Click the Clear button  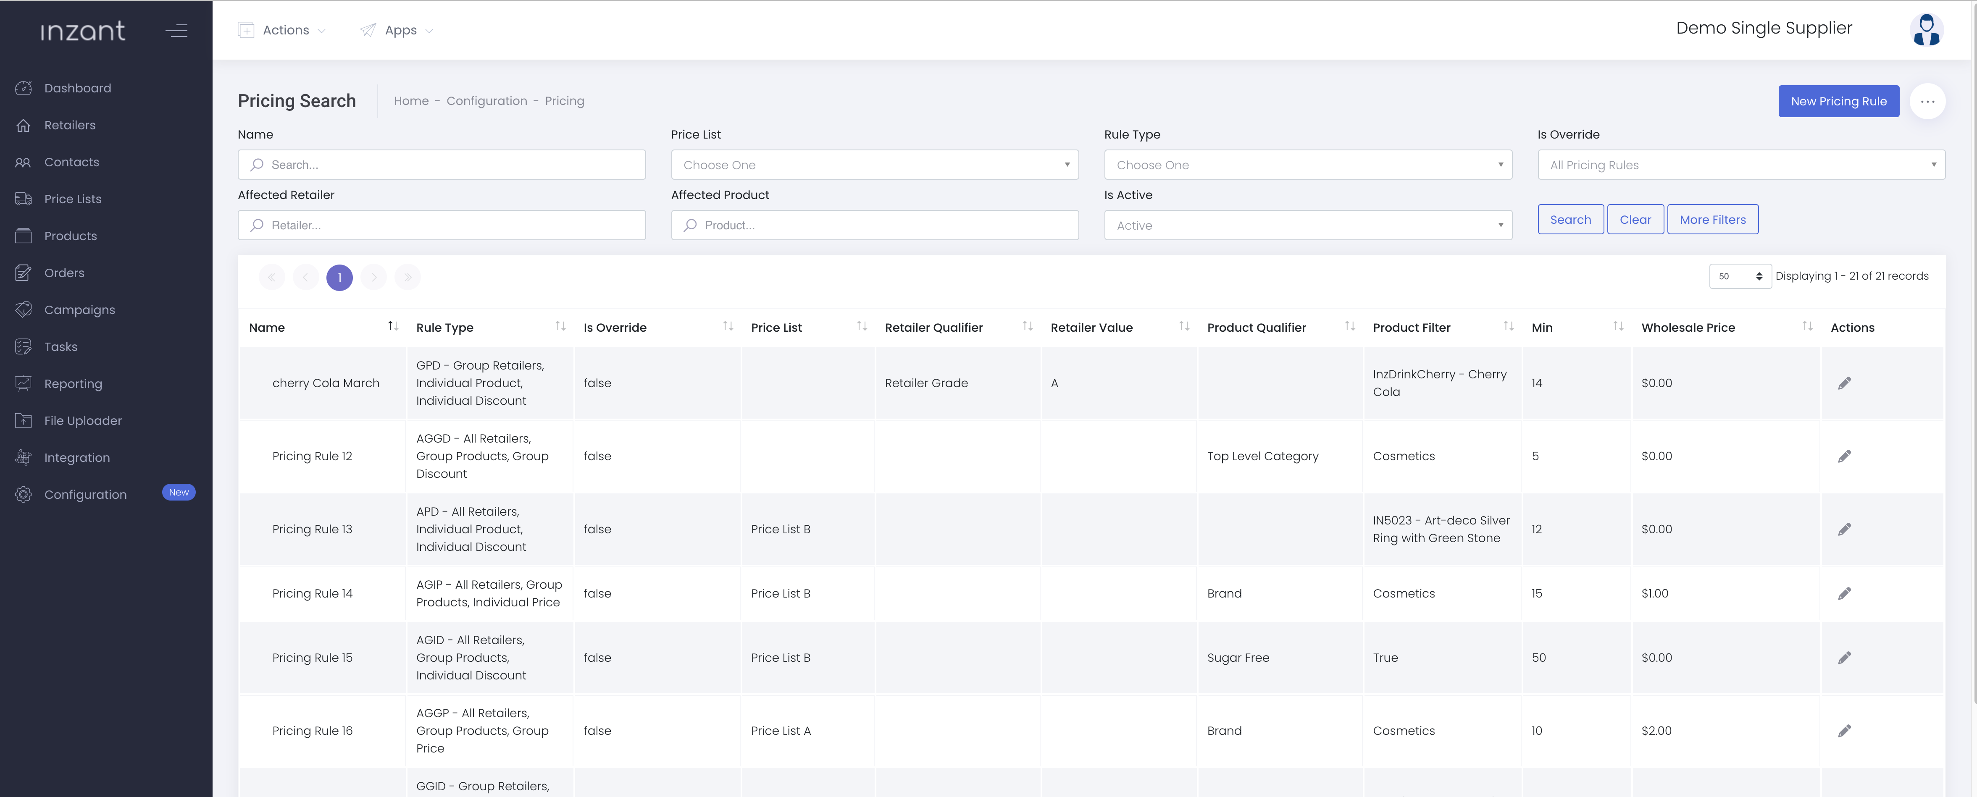[x=1635, y=219]
